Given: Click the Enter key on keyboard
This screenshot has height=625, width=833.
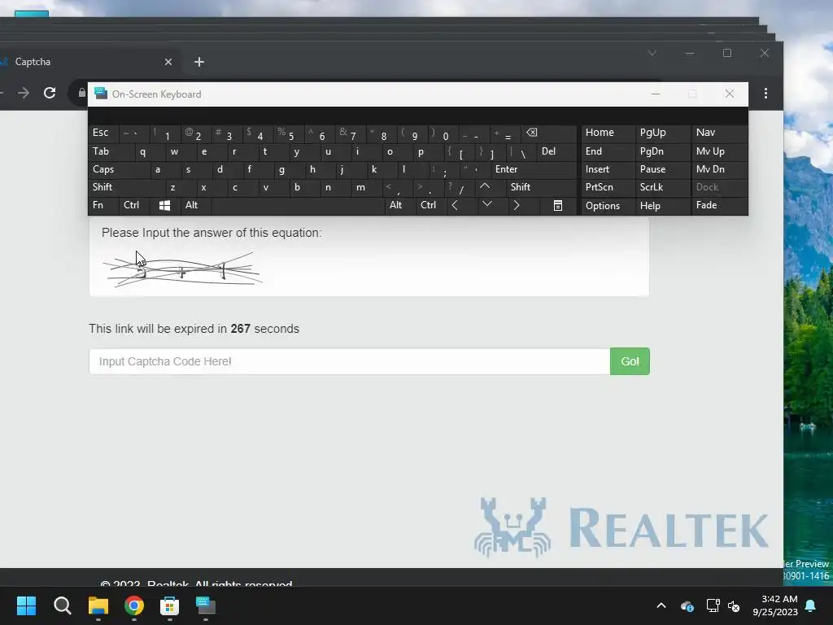Looking at the screenshot, I should click(534, 169).
